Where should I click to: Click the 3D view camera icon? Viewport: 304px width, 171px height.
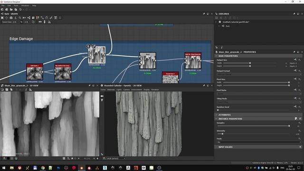click(x=102, y=96)
